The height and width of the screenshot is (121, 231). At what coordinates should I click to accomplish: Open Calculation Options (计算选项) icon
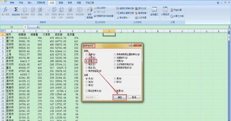click(165, 10)
